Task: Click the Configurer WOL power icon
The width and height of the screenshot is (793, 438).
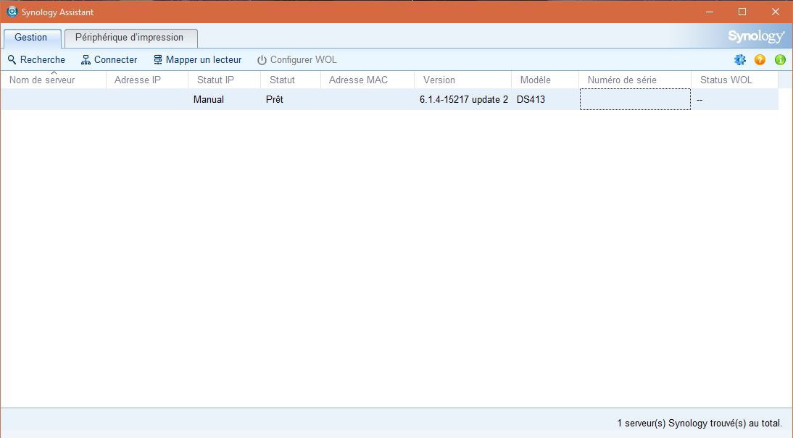Action: point(262,60)
